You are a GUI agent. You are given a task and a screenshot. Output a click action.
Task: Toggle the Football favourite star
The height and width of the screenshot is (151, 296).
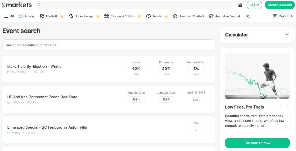62,16
